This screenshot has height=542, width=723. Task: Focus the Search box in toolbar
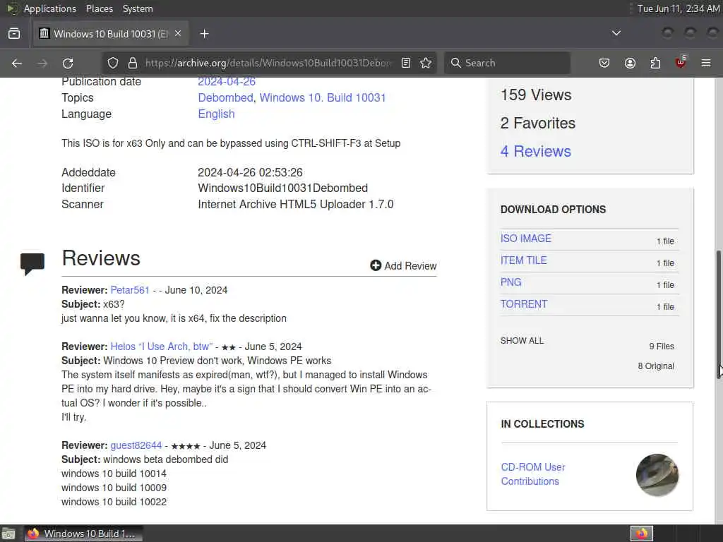tap(507, 63)
